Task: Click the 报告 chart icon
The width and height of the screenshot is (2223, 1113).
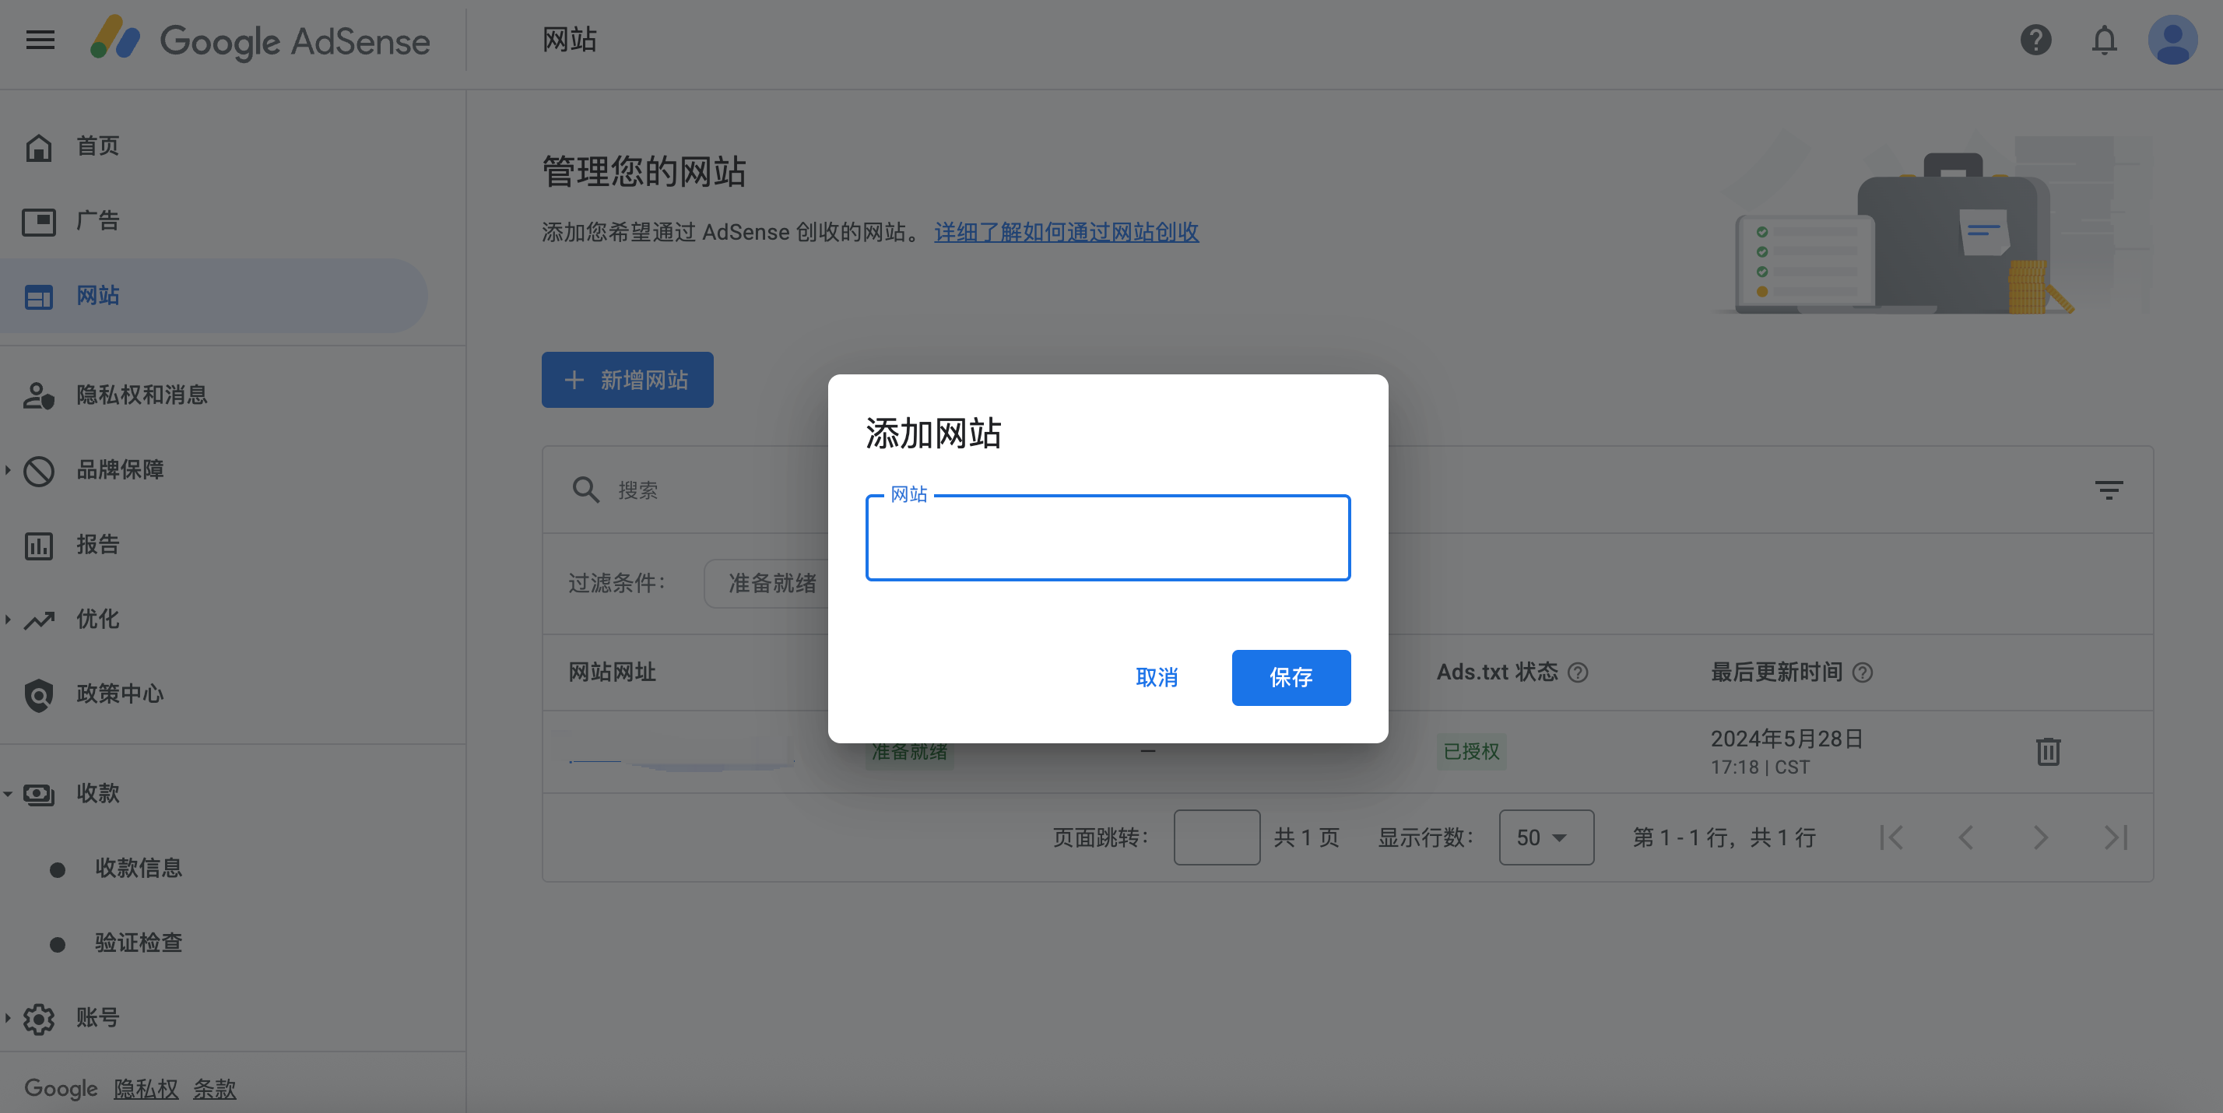Action: 39,546
